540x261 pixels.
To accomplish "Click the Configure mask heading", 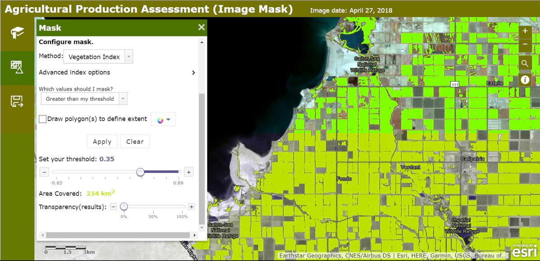I will click(x=66, y=41).
